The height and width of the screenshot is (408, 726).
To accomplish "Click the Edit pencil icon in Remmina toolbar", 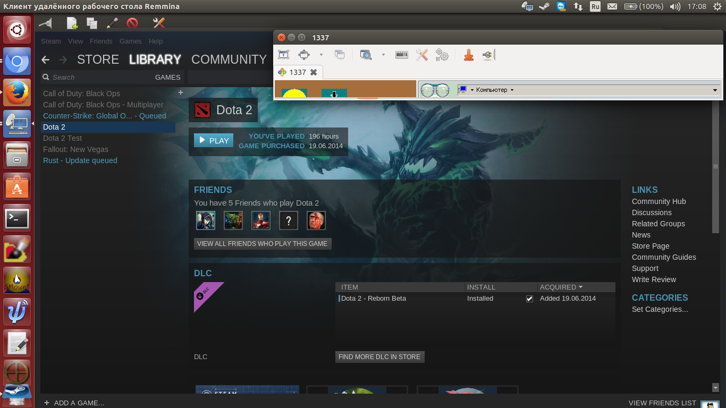I will click(112, 23).
